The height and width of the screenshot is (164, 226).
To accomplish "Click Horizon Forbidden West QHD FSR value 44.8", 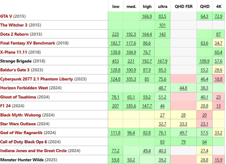I will coord(183,88).
